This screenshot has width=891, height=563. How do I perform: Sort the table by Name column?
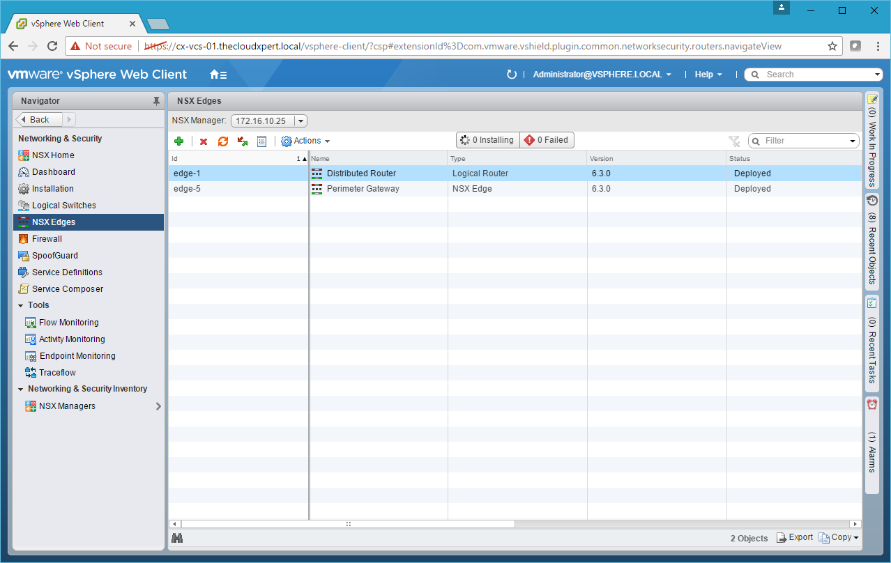[x=376, y=159]
